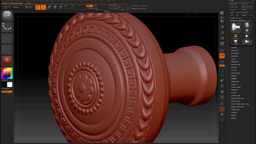Toggle the Transp transparency icon

(222, 103)
